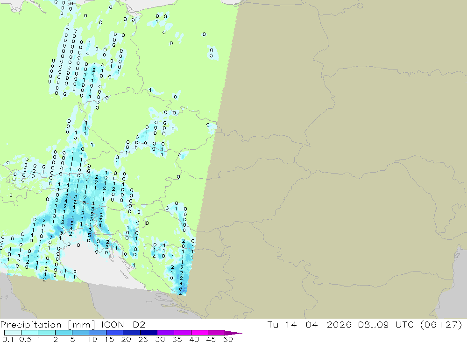Click the legend scale label '30'
The image size is (467, 342).
[x=160, y=339]
